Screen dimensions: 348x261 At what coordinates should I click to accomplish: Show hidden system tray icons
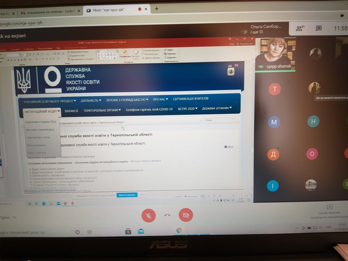297,228
